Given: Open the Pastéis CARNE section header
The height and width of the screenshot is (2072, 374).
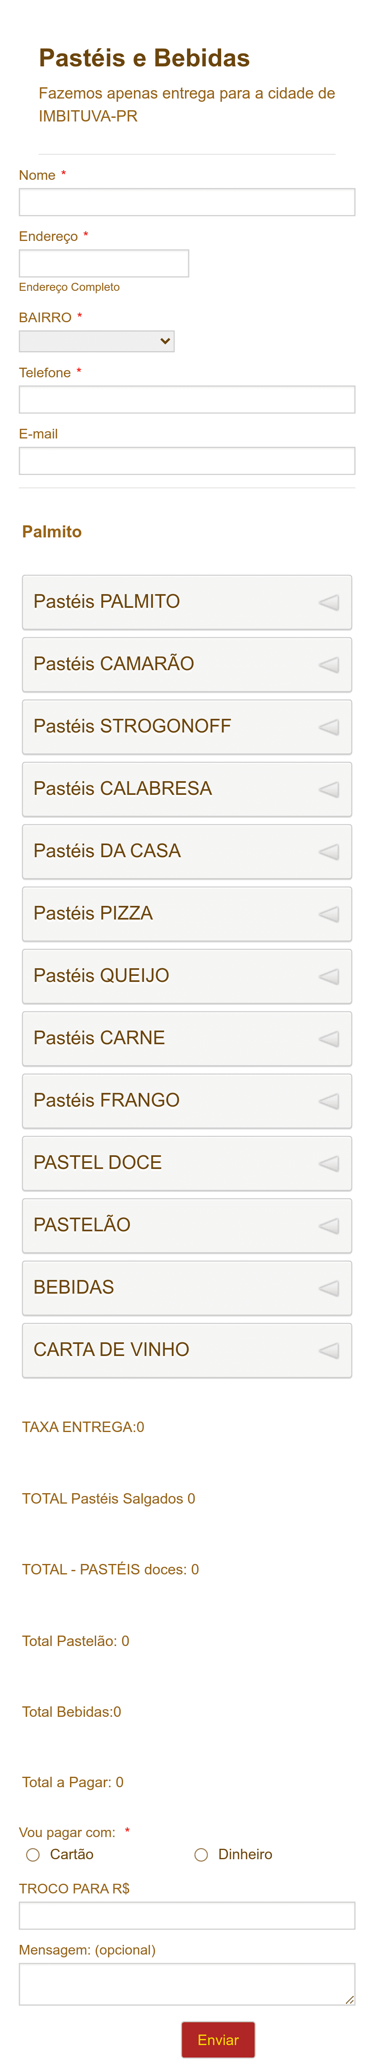Looking at the screenshot, I should [187, 1038].
